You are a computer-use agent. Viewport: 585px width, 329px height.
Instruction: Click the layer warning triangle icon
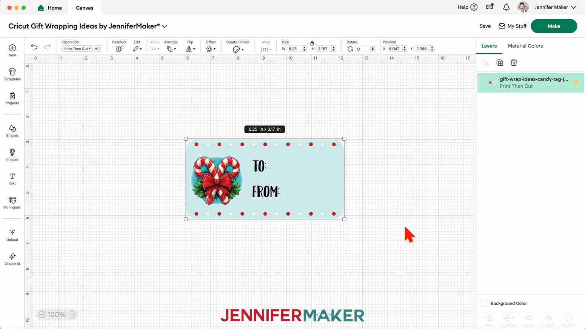576,82
